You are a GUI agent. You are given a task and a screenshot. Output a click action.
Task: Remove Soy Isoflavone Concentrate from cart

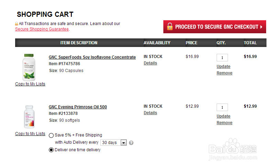(225, 73)
